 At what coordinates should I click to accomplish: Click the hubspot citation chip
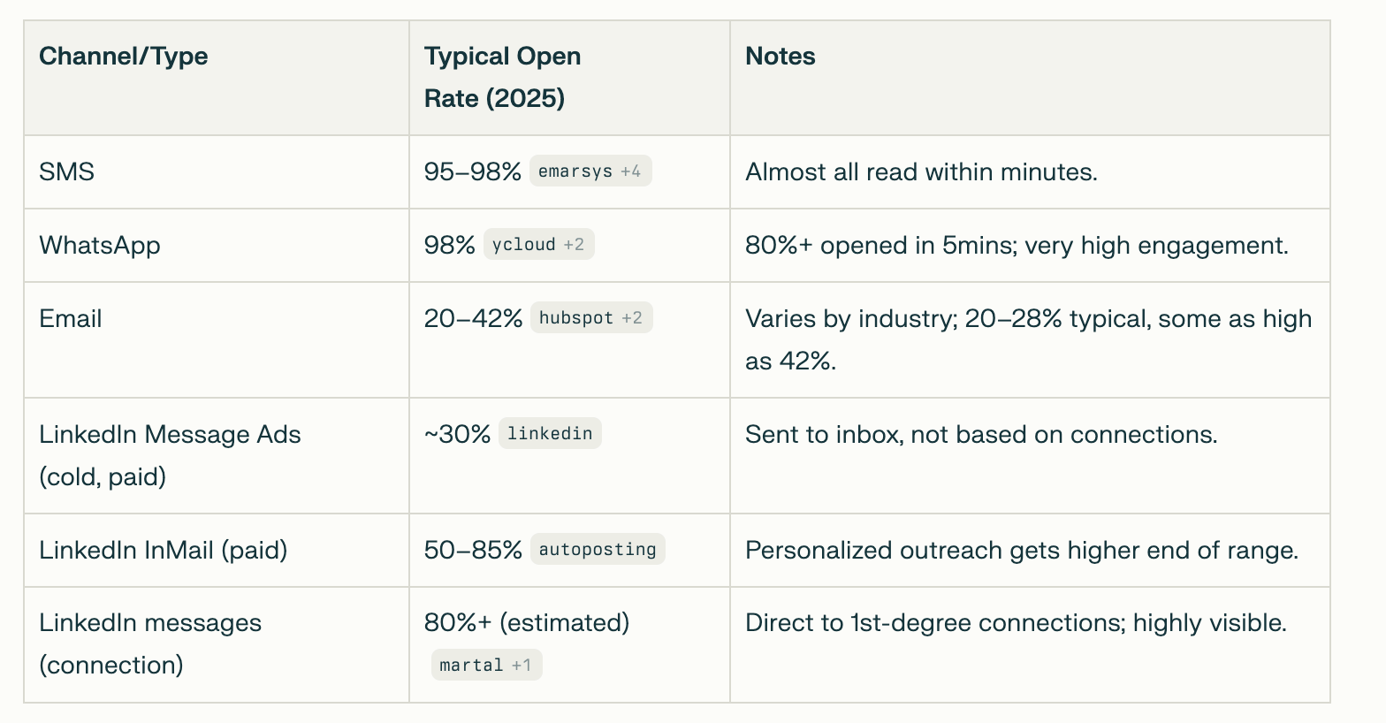590,318
